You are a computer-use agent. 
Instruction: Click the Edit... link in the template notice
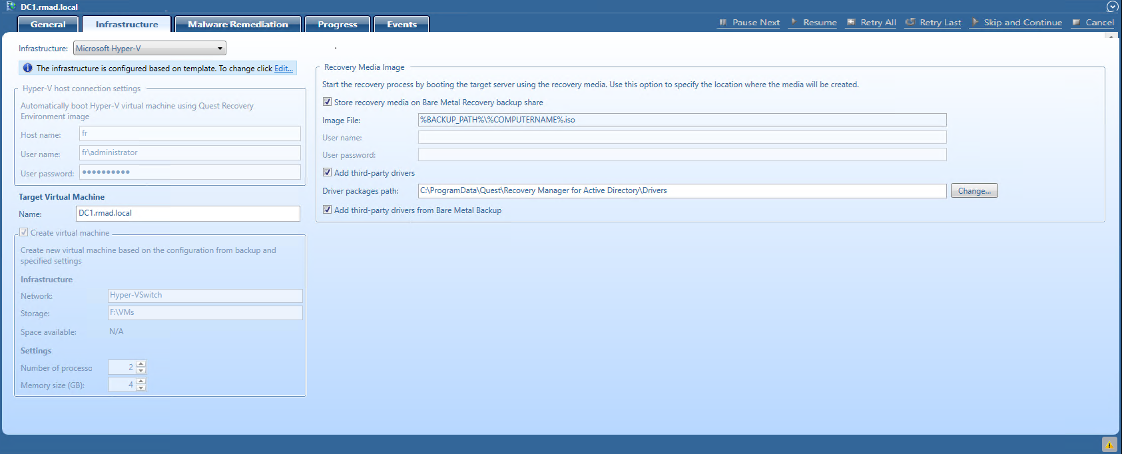pyautogui.click(x=284, y=69)
